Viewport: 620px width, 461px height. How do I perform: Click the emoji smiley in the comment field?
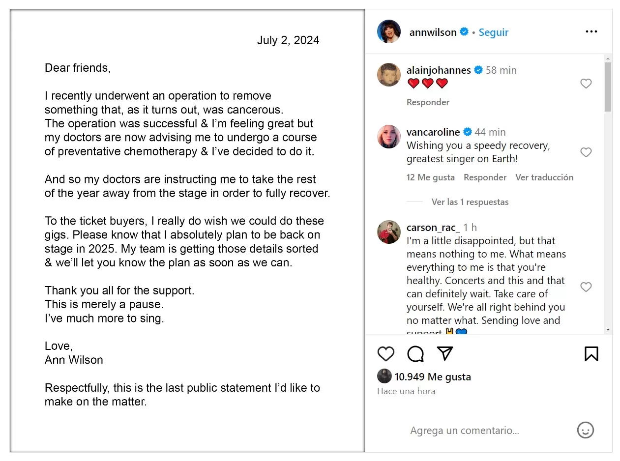(585, 430)
